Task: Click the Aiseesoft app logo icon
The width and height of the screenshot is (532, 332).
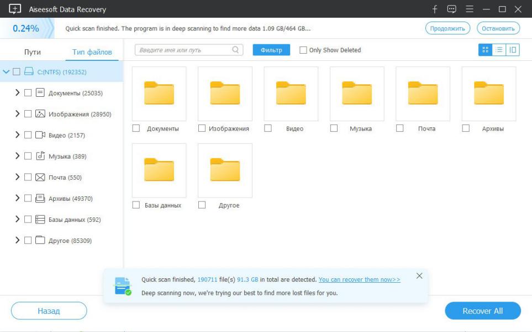Action: (15, 9)
